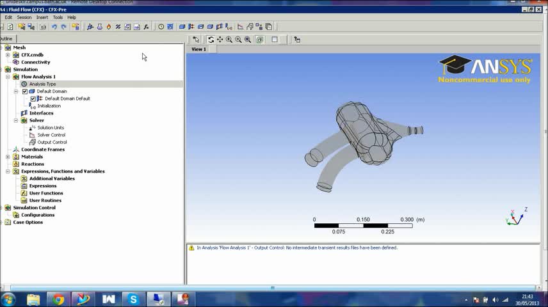
Task: Click the refresh/reload icon in main toolbar
Action: point(10,27)
